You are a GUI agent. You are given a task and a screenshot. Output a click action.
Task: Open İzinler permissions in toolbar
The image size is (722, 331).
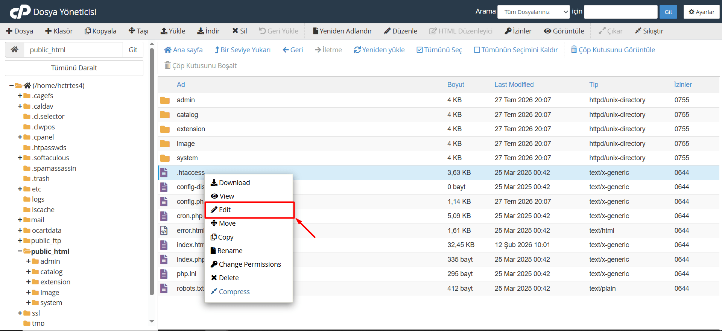click(x=518, y=31)
